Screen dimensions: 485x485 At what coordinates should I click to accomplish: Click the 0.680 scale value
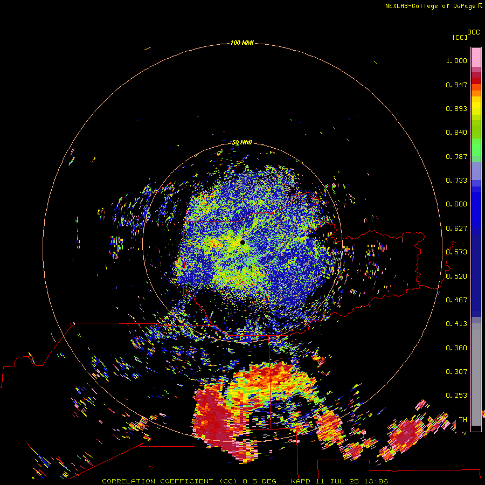[x=456, y=204]
